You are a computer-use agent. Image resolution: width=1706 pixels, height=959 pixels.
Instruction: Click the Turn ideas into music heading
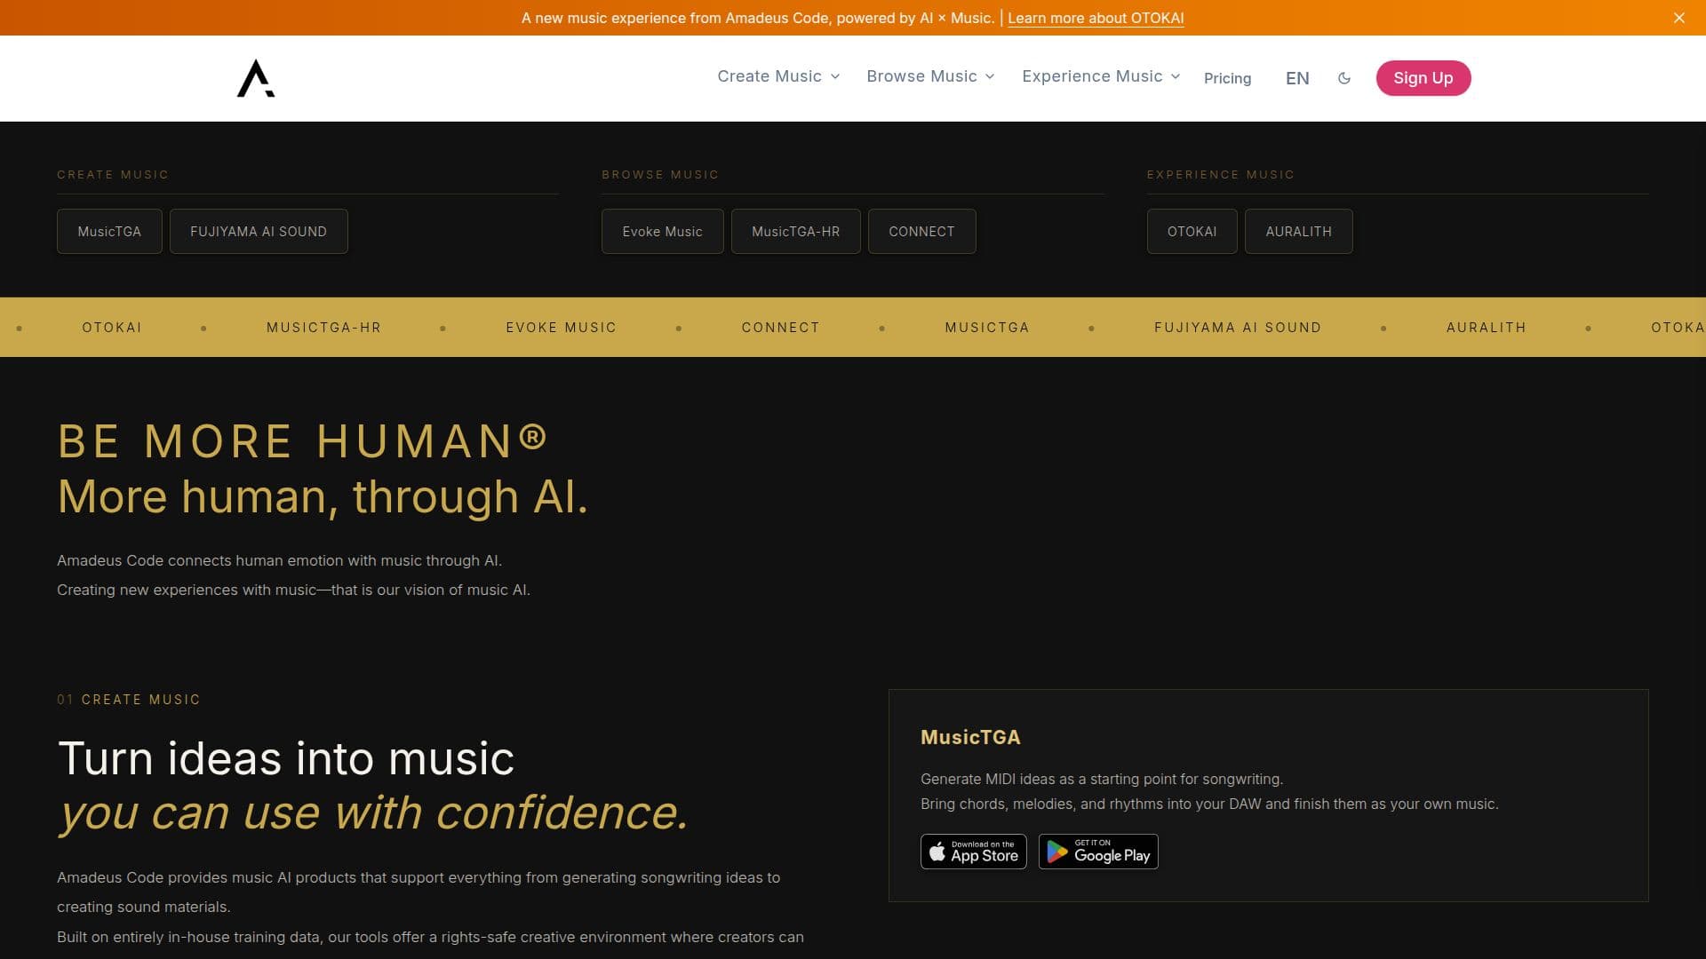pyautogui.click(x=285, y=759)
